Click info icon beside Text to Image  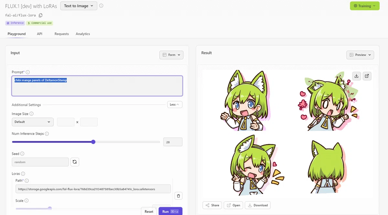click(101, 6)
